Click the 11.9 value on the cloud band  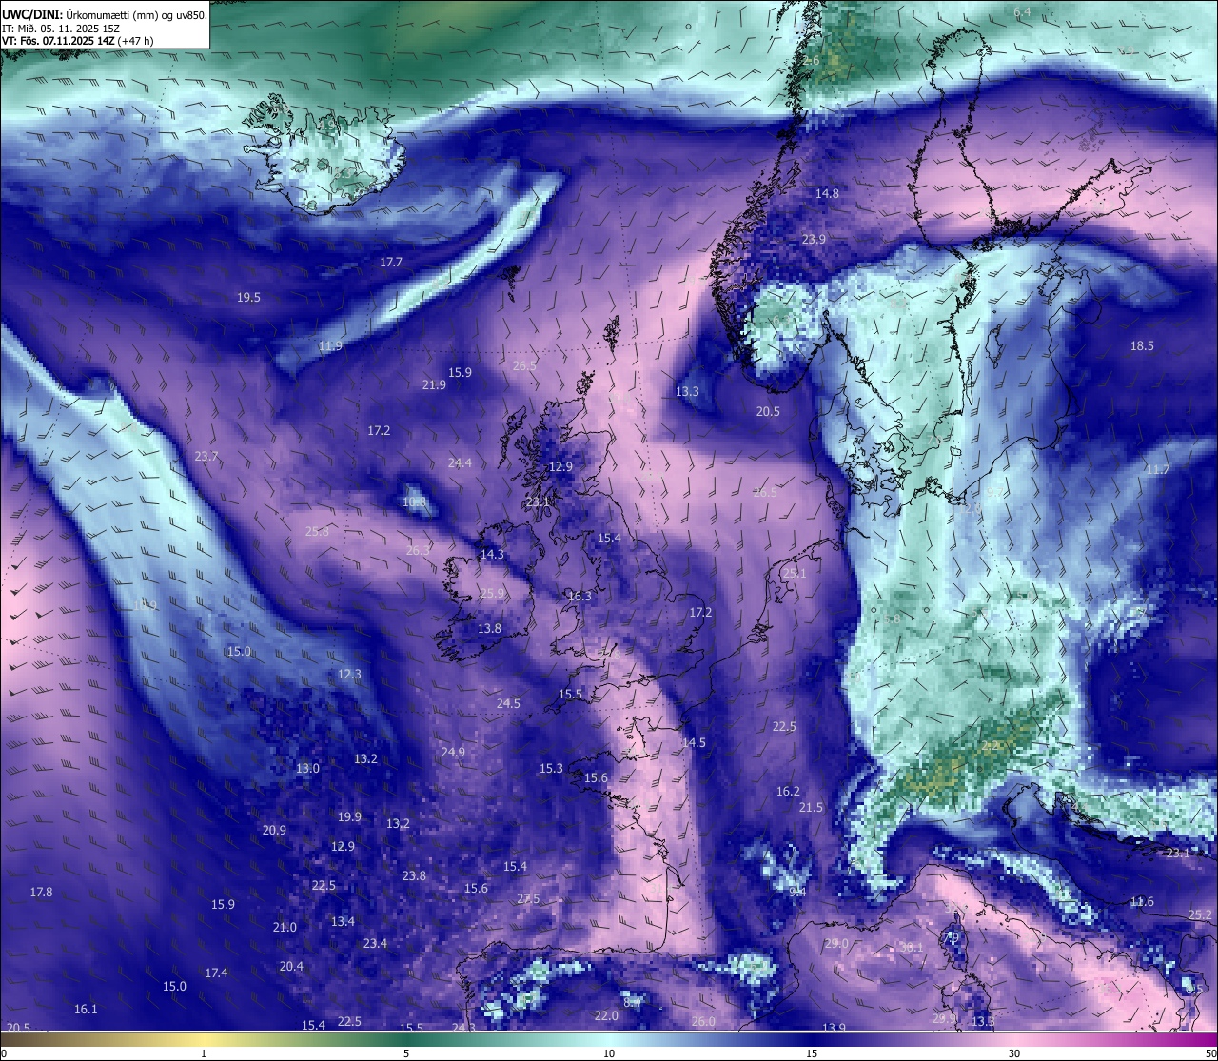tap(331, 346)
